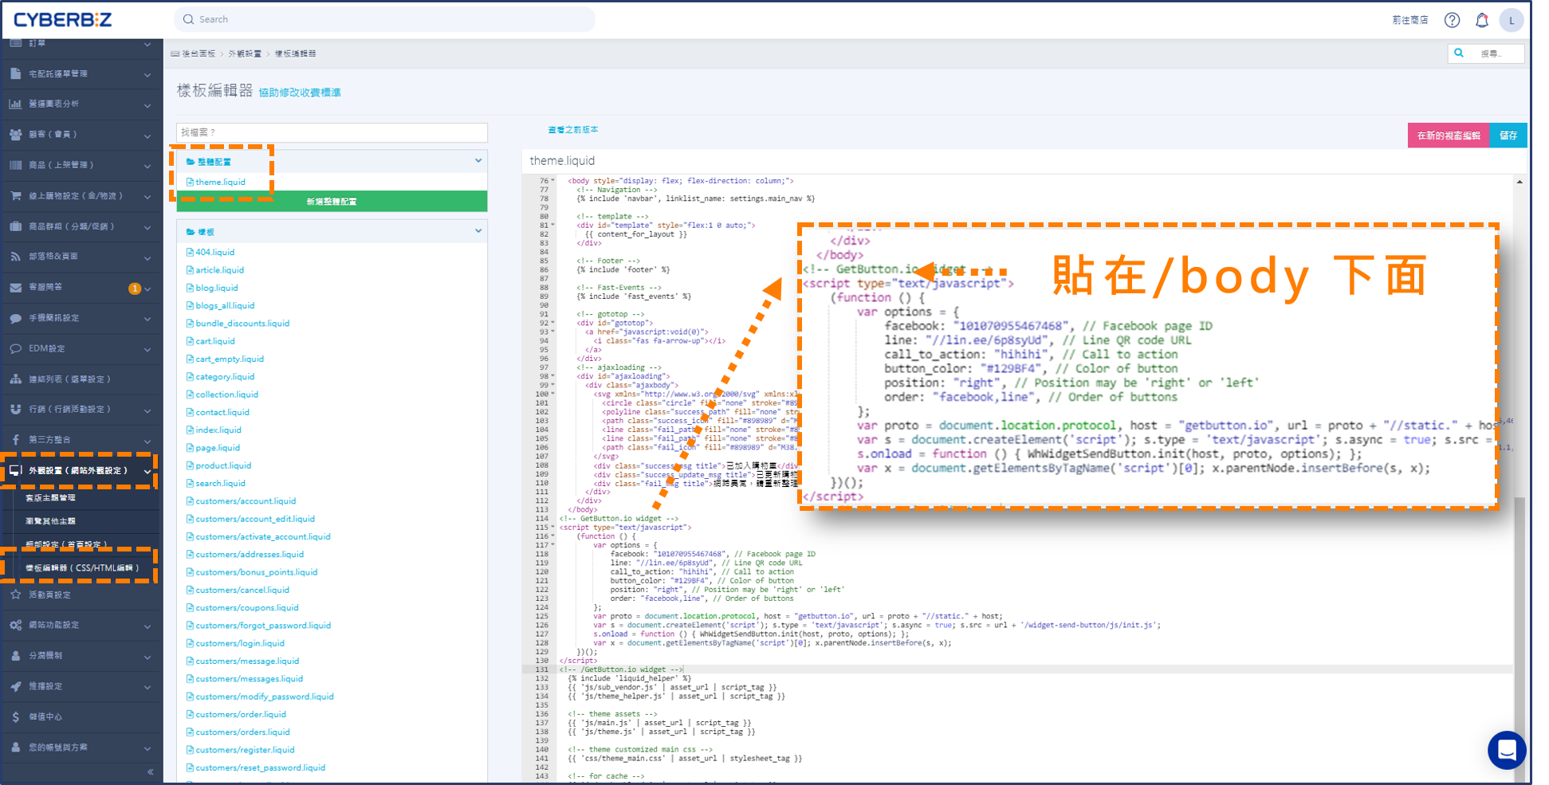Collapse the sidebar with double-arrow icon

pyautogui.click(x=150, y=771)
